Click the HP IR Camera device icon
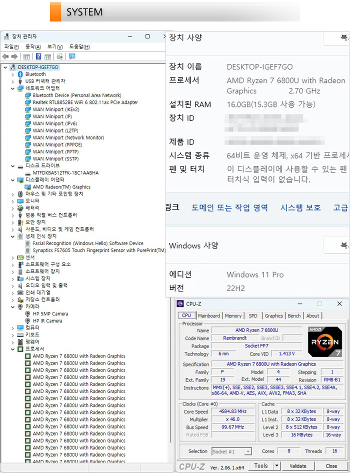350x475 pixels. click(28, 321)
